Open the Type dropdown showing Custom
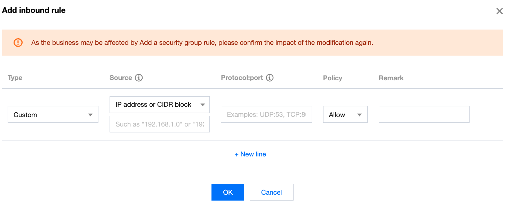 coord(53,114)
